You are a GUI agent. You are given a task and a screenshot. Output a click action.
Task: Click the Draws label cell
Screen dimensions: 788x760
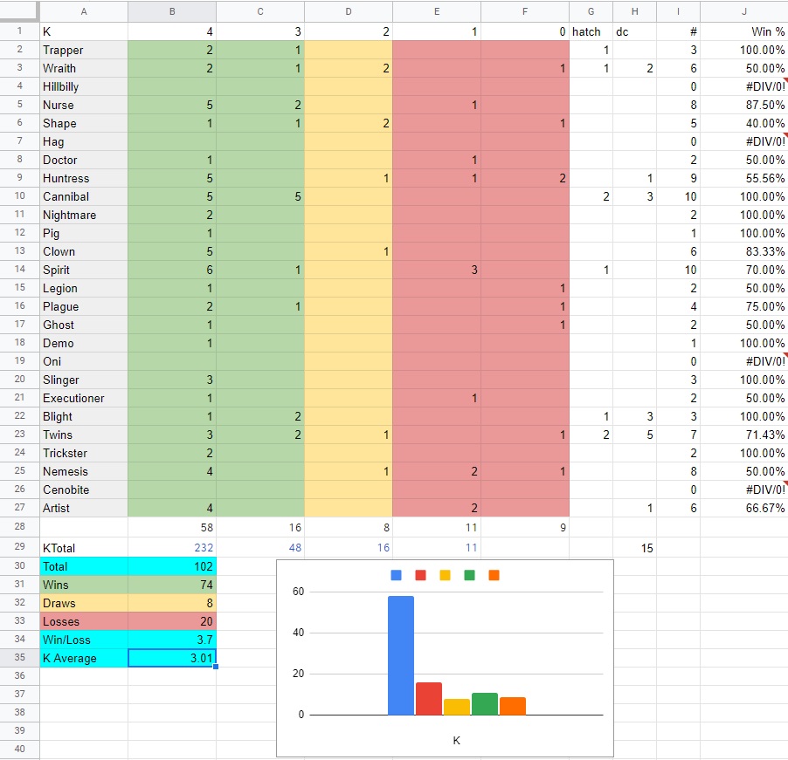tap(84, 603)
